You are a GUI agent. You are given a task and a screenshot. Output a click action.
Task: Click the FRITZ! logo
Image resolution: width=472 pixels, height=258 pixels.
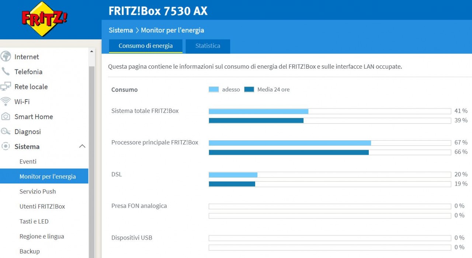(x=44, y=19)
